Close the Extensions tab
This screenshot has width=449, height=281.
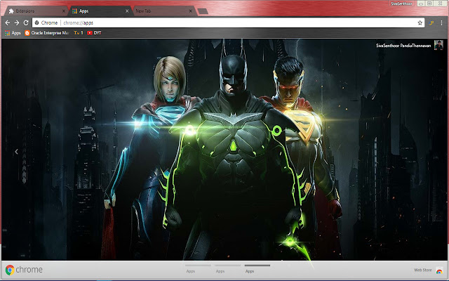pos(64,11)
